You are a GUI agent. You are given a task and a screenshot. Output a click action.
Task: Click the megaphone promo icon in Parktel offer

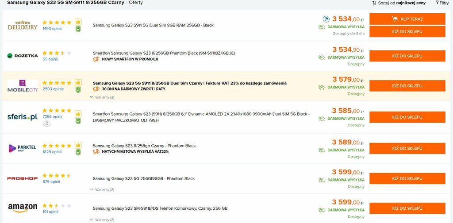(96, 151)
